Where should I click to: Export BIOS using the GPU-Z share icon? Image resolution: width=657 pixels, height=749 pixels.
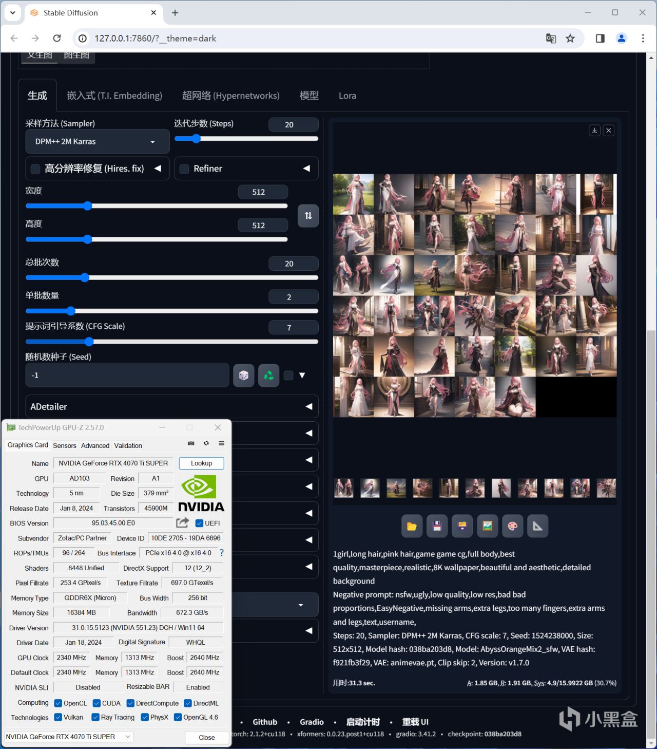click(183, 523)
